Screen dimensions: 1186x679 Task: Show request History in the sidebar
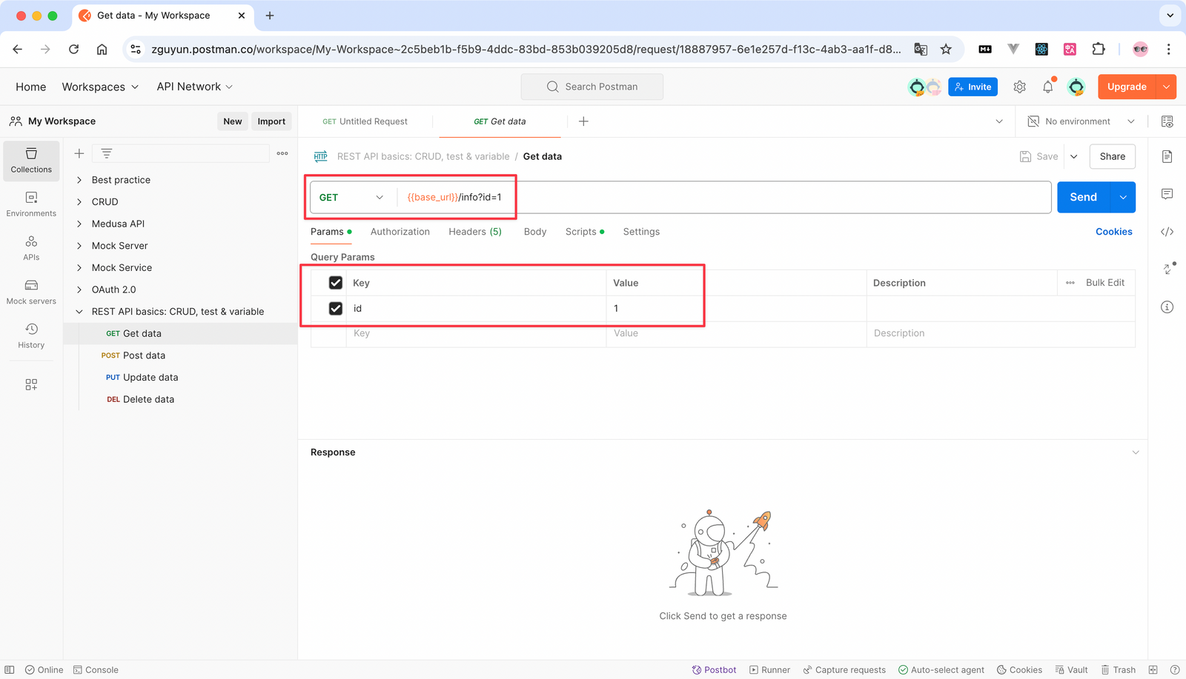click(31, 335)
